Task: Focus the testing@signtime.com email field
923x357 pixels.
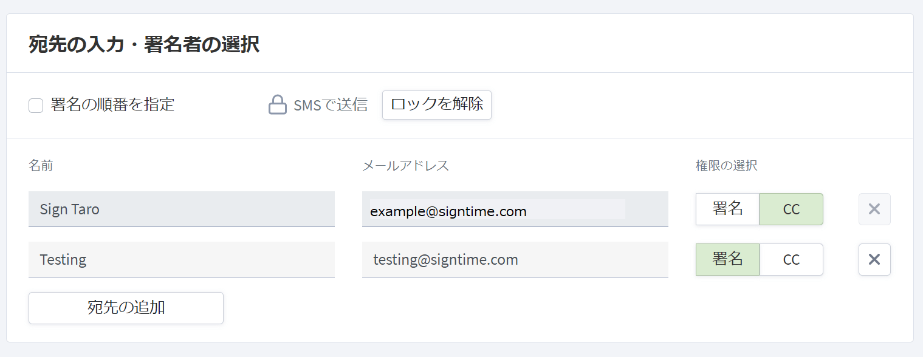Action: (515, 260)
